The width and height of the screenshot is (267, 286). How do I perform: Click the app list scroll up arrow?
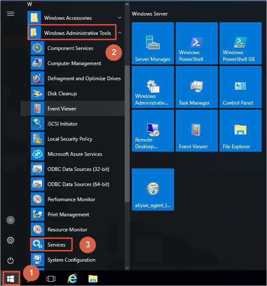[x=127, y=4]
